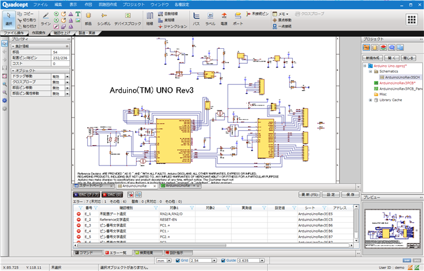This screenshot has height=271, width=424.
Task: Insert a ポート port
Action: pyautogui.click(x=238, y=19)
